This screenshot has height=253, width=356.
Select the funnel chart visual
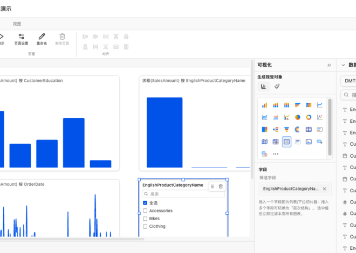click(286, 130)
